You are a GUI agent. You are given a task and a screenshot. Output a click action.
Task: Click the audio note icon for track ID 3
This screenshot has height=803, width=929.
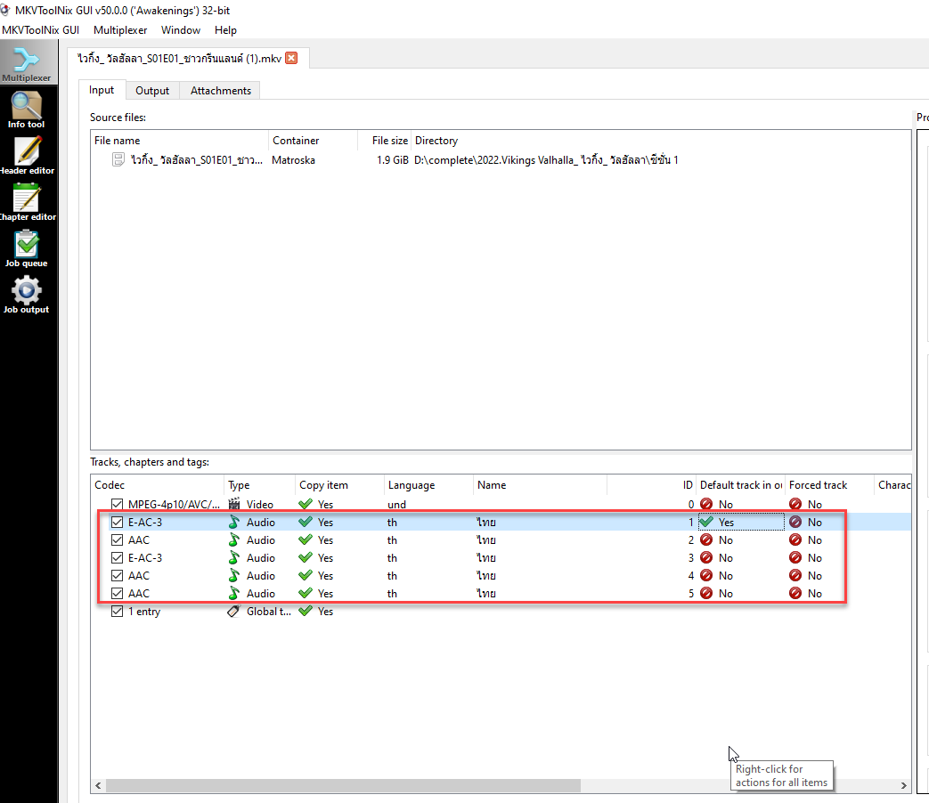(234, 558)
